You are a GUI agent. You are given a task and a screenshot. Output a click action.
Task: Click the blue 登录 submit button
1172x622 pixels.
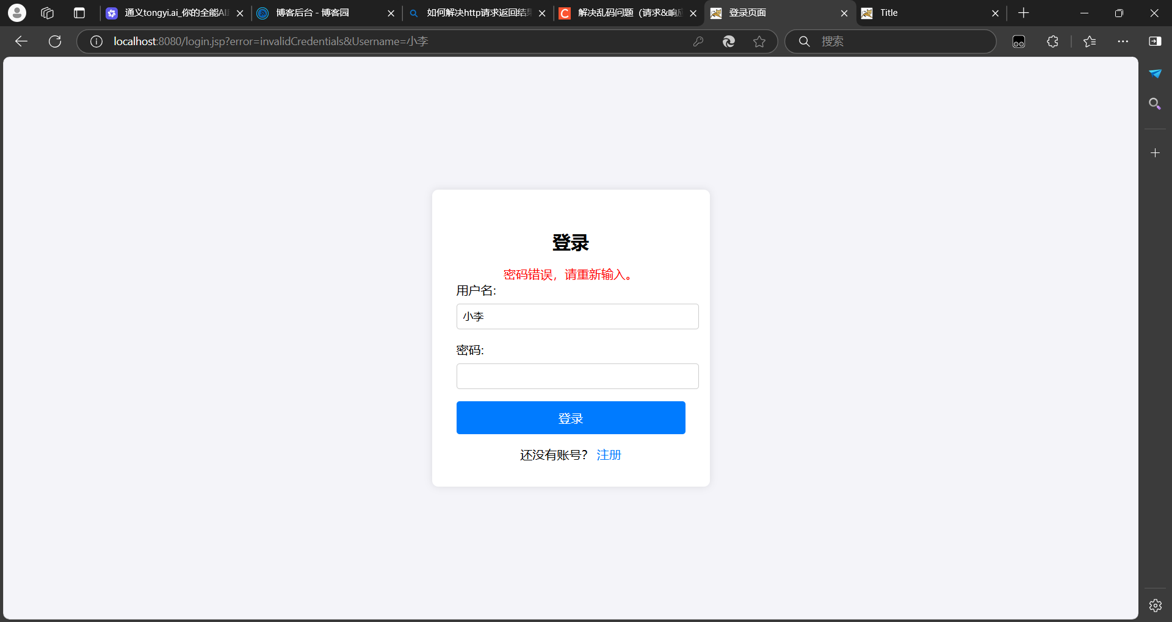[x=571, y=418]
